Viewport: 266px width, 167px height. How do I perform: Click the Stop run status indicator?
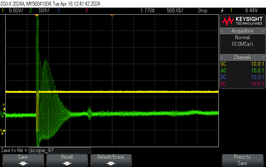202,10
